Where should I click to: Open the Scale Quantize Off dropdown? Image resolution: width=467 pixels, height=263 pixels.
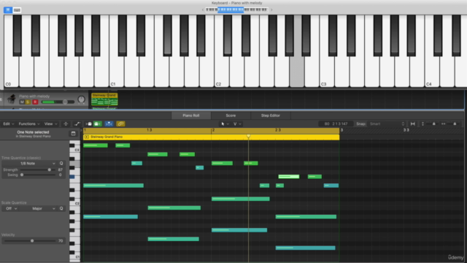pos(11,208)
